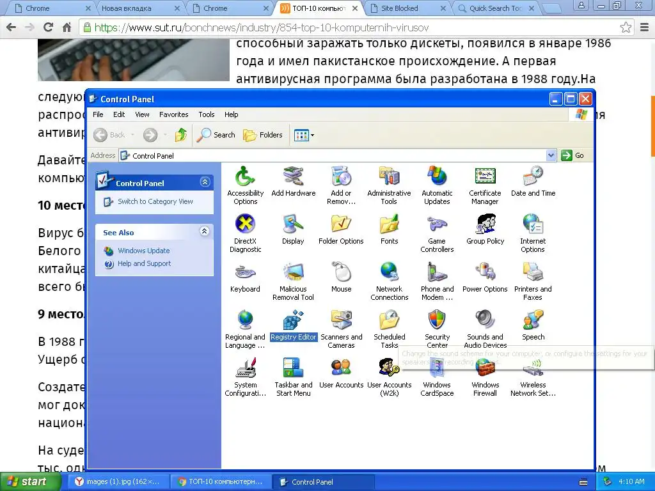Click the Up folder toolbar button

(181, 135)
